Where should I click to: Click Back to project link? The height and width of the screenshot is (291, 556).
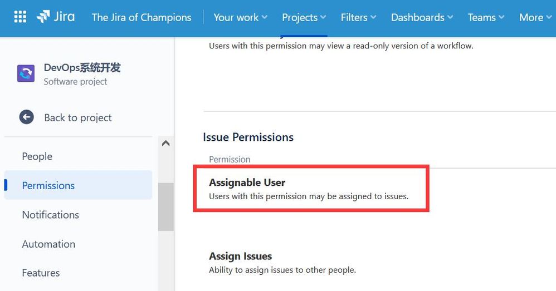[x=77, y=117]
